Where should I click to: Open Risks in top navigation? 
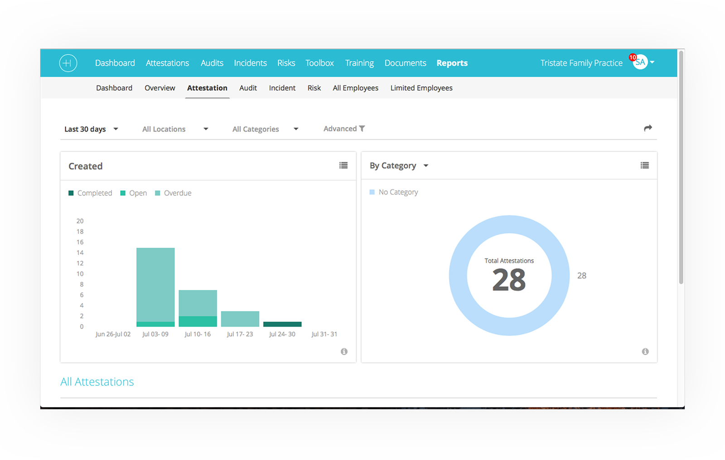pos(286,63)
